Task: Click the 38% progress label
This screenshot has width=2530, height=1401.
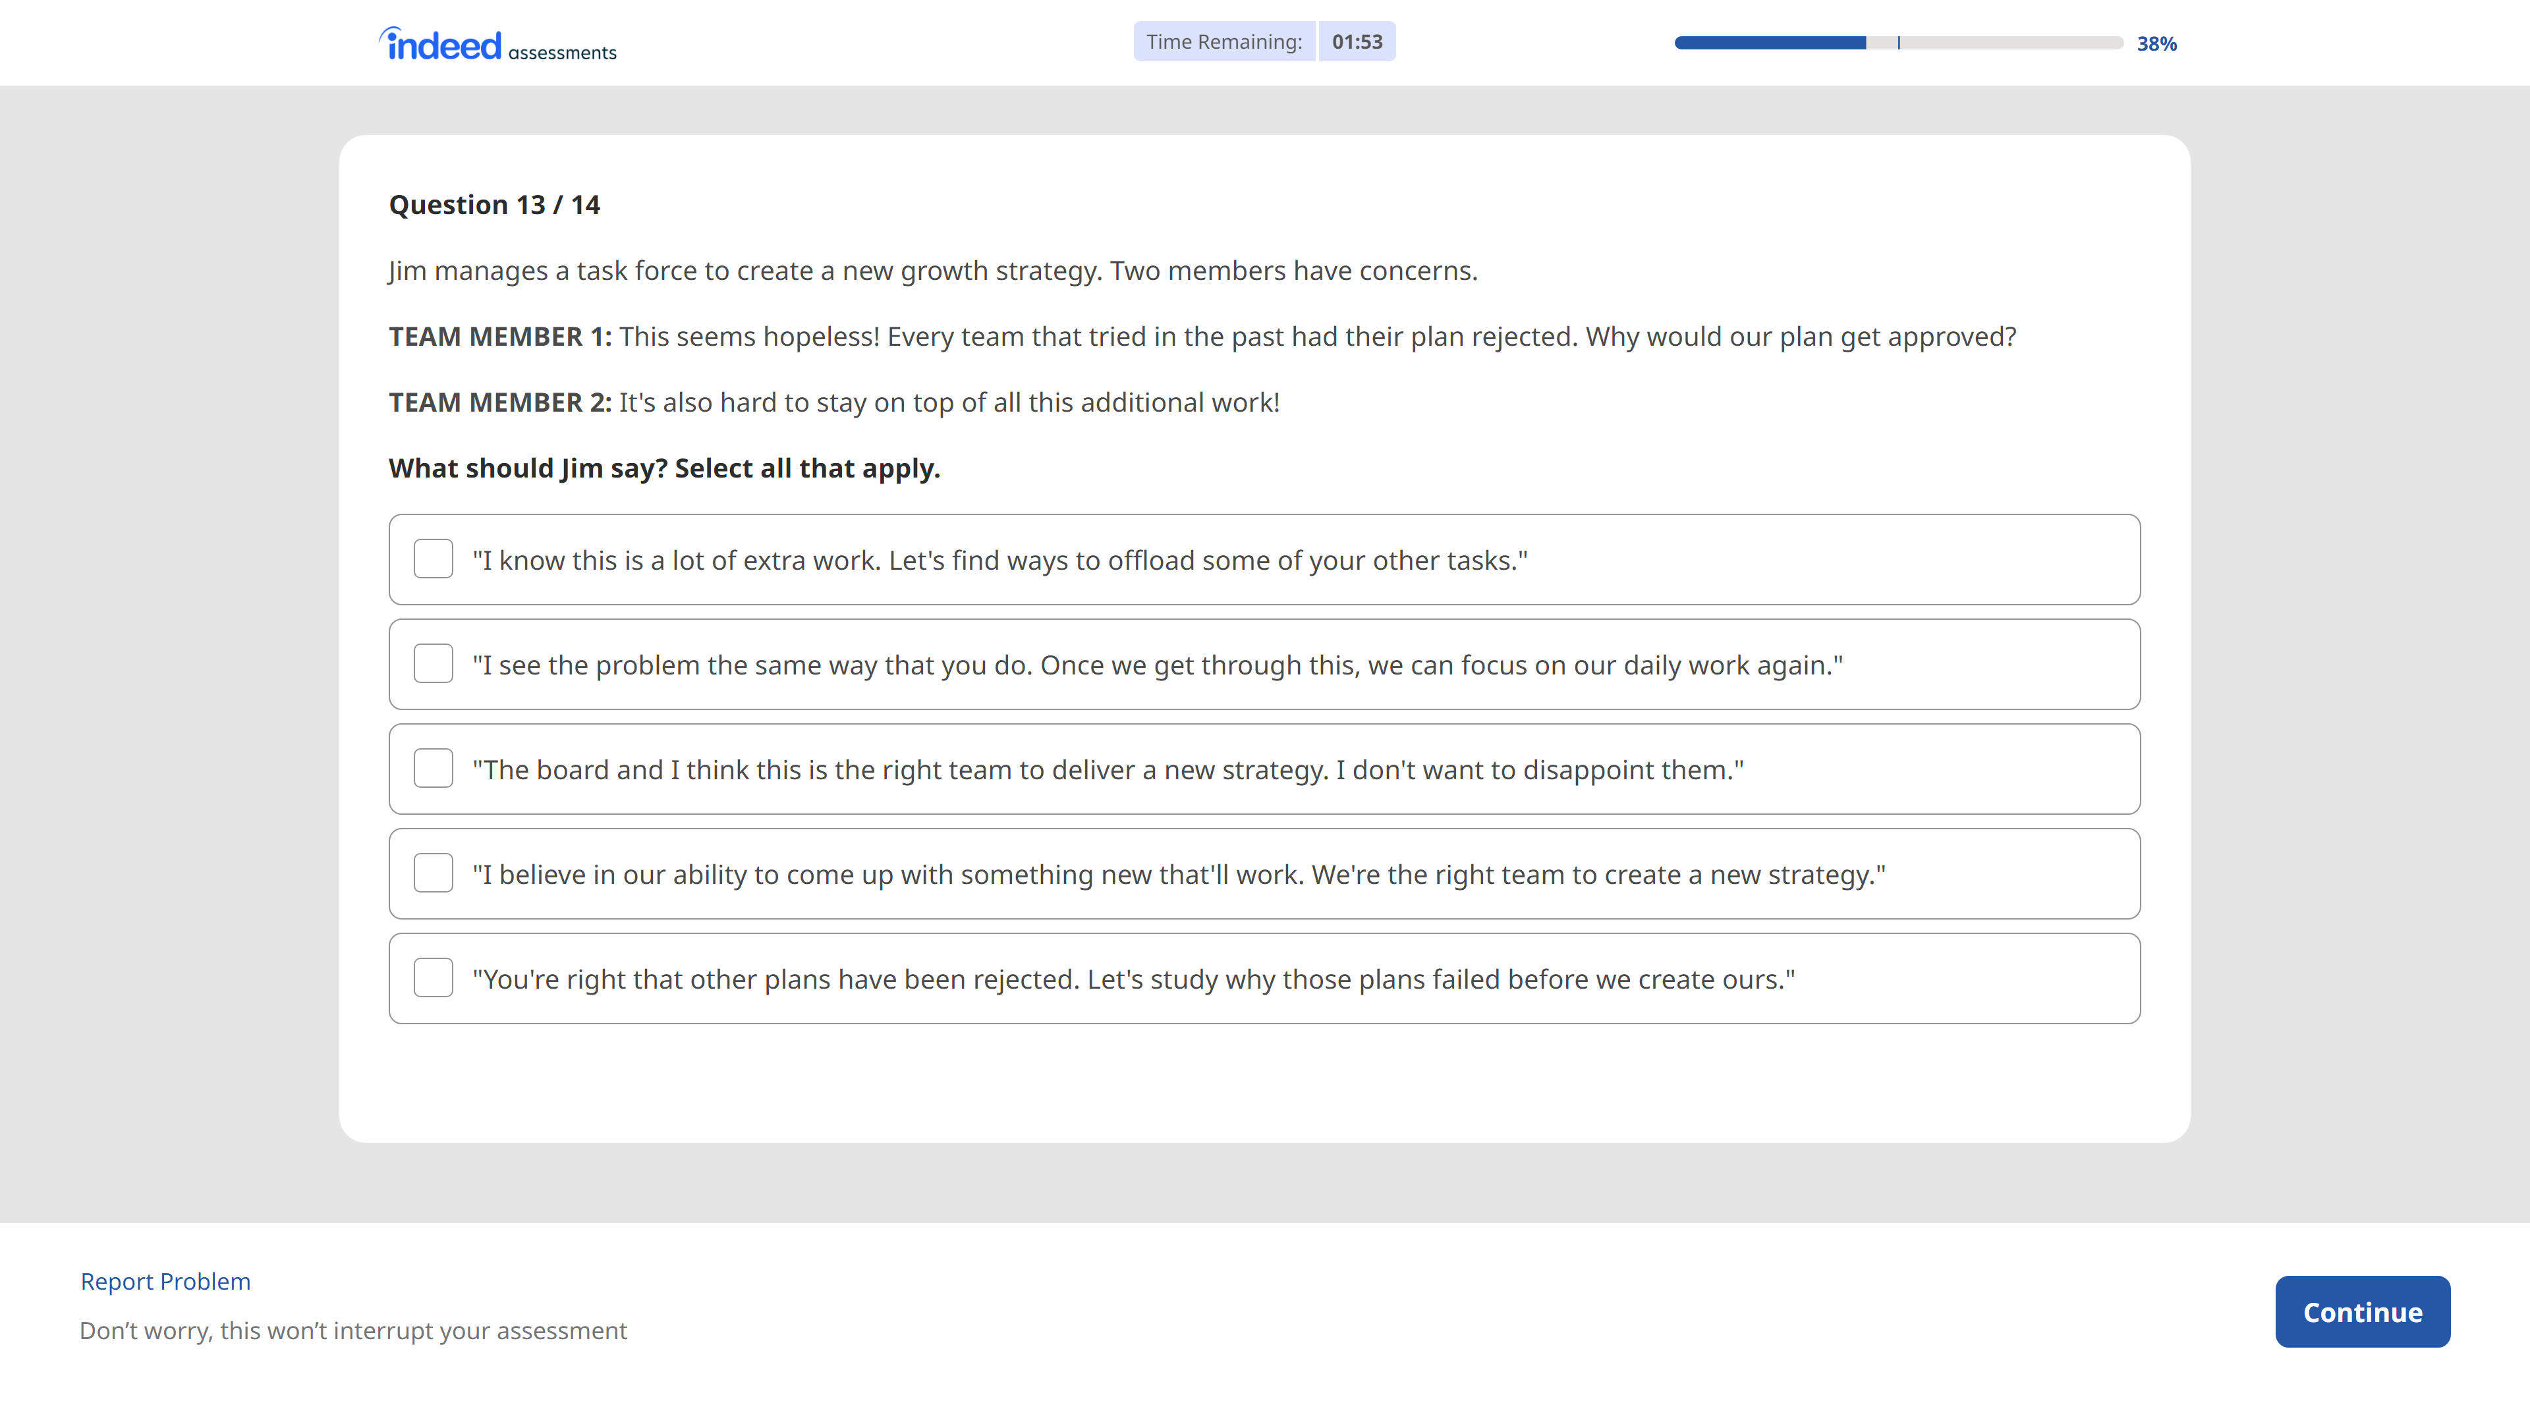Action: 2157,43
